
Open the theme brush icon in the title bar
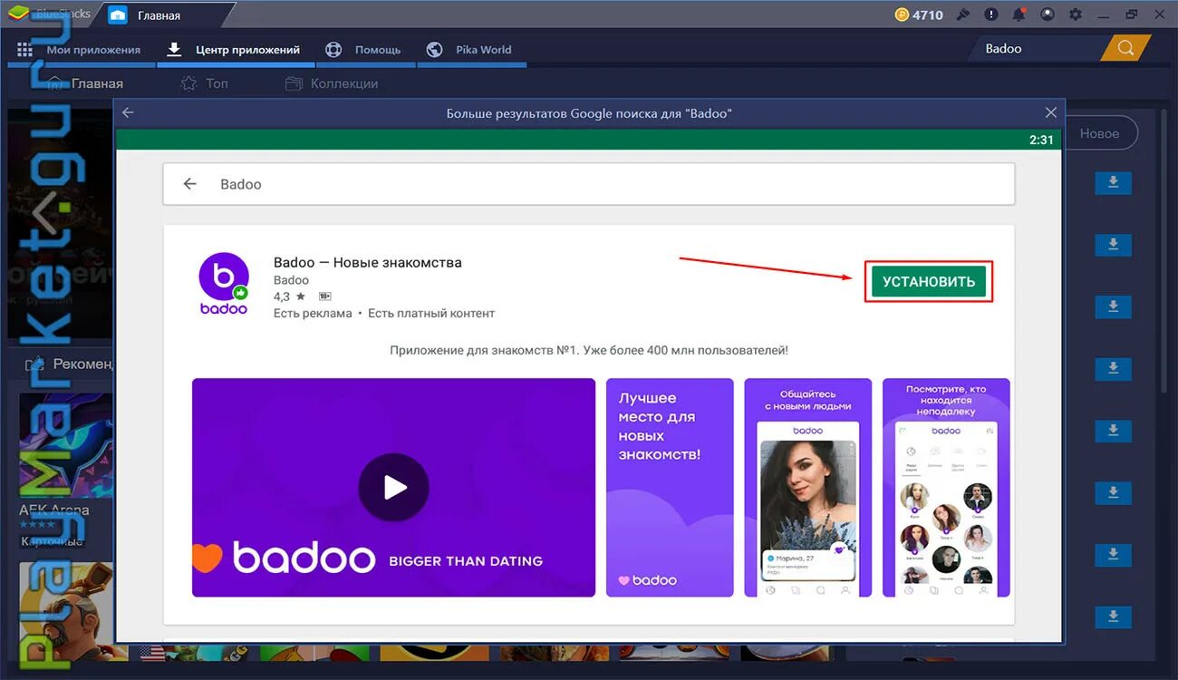click(965, 15)
